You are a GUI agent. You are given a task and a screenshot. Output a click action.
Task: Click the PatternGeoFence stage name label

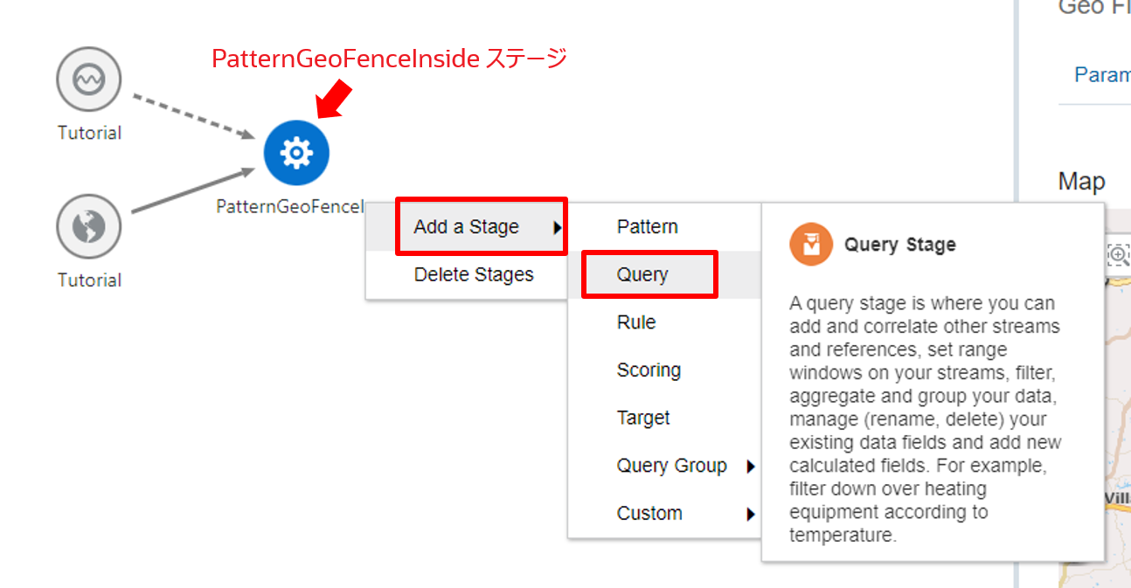coord(290,207)
